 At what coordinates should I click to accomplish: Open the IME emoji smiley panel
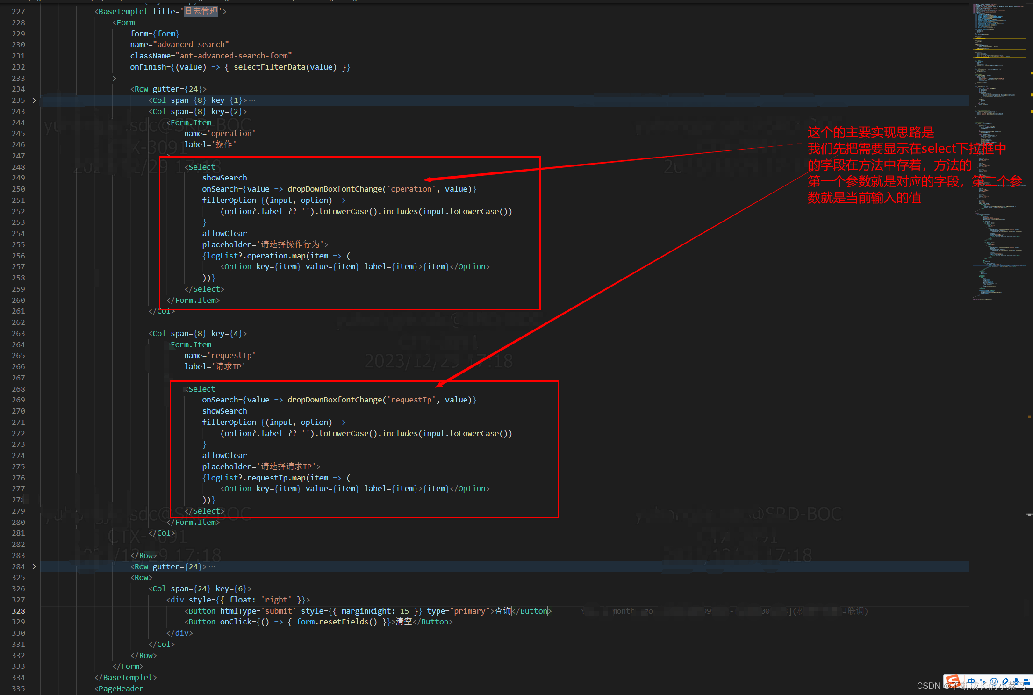click(994, 681)
